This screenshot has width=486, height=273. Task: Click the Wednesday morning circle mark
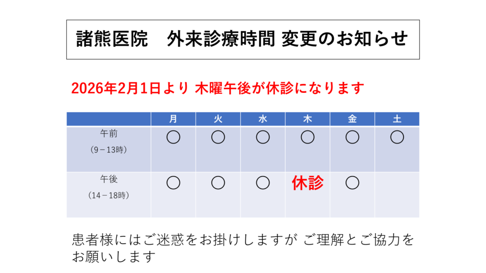263,137
